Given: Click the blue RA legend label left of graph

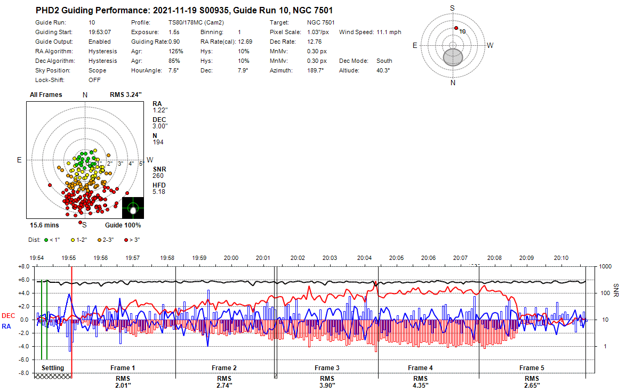Looking at the screenshot, I should [x=6, y=326].
